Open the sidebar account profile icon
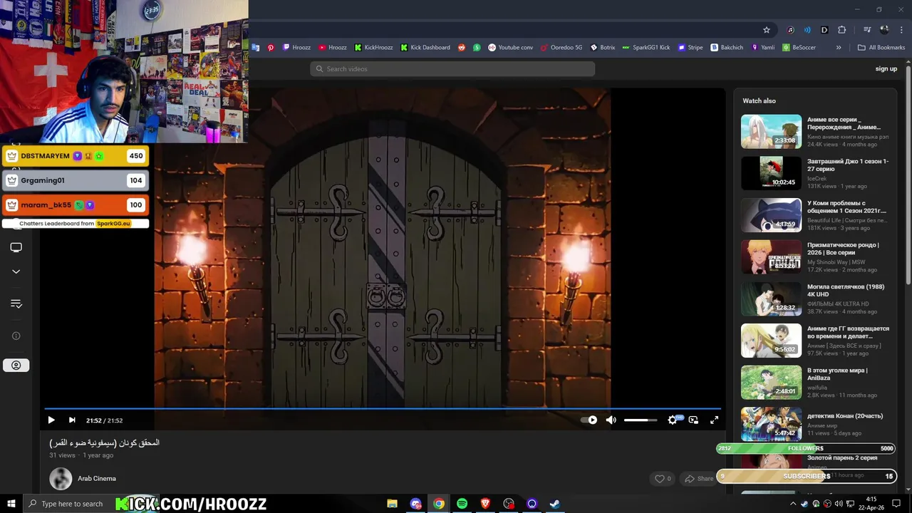This screenshot has width=912, height=513. pos(16,366)
